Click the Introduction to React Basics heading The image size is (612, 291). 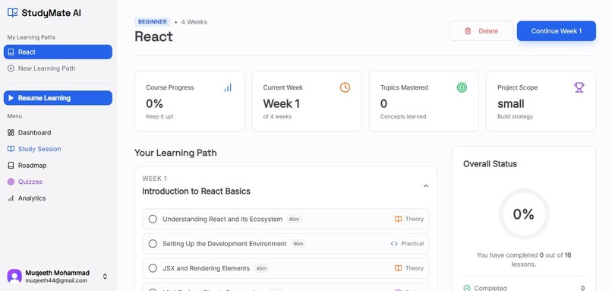click(197, 191)
